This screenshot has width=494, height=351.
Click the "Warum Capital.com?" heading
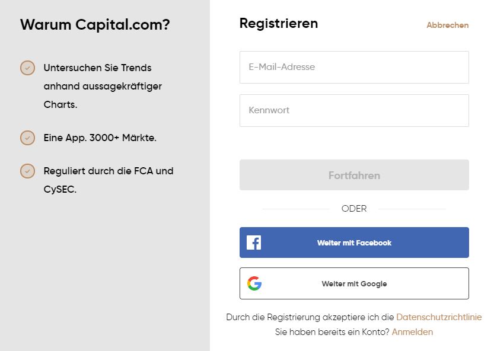click(95, 25)
